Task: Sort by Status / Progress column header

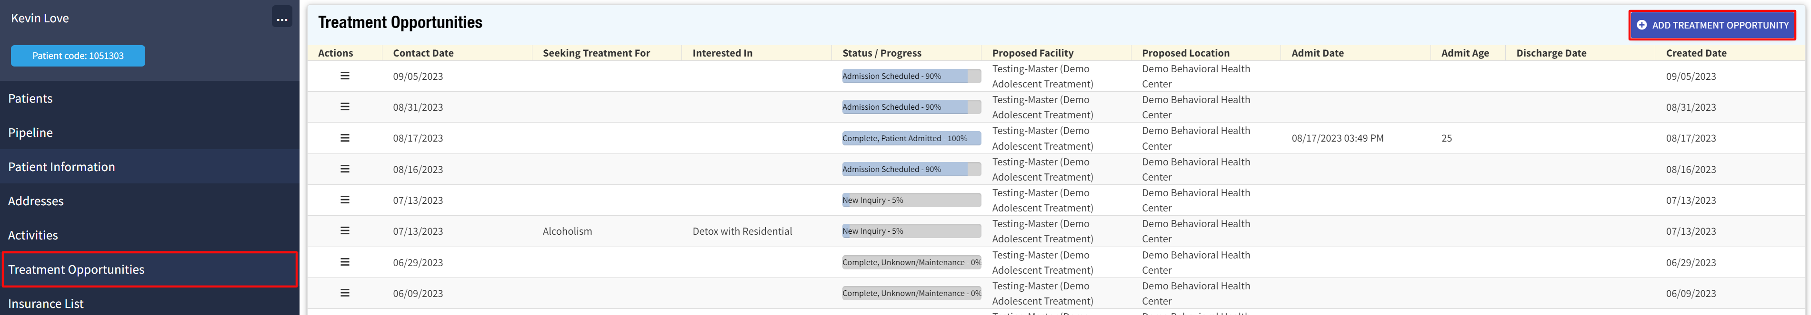Action: [x=881, y=53]
